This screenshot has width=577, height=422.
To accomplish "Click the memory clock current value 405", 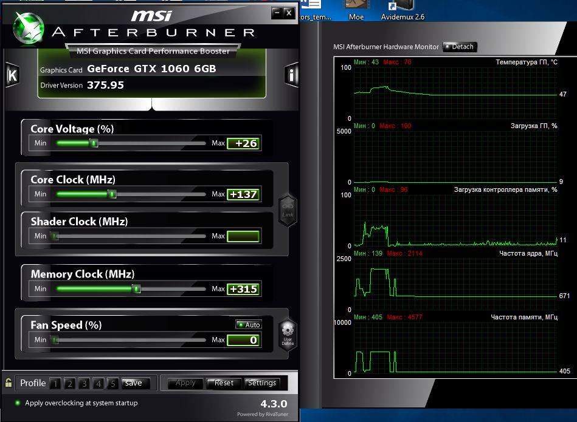I will pos(564,371).
